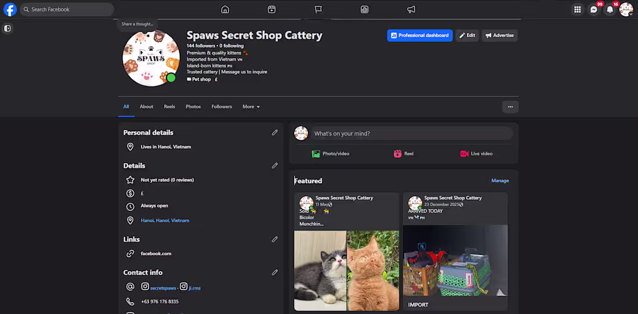Open the notifications bell icon
This screenshot has width=638, height=314.
[x=610, y=9]
